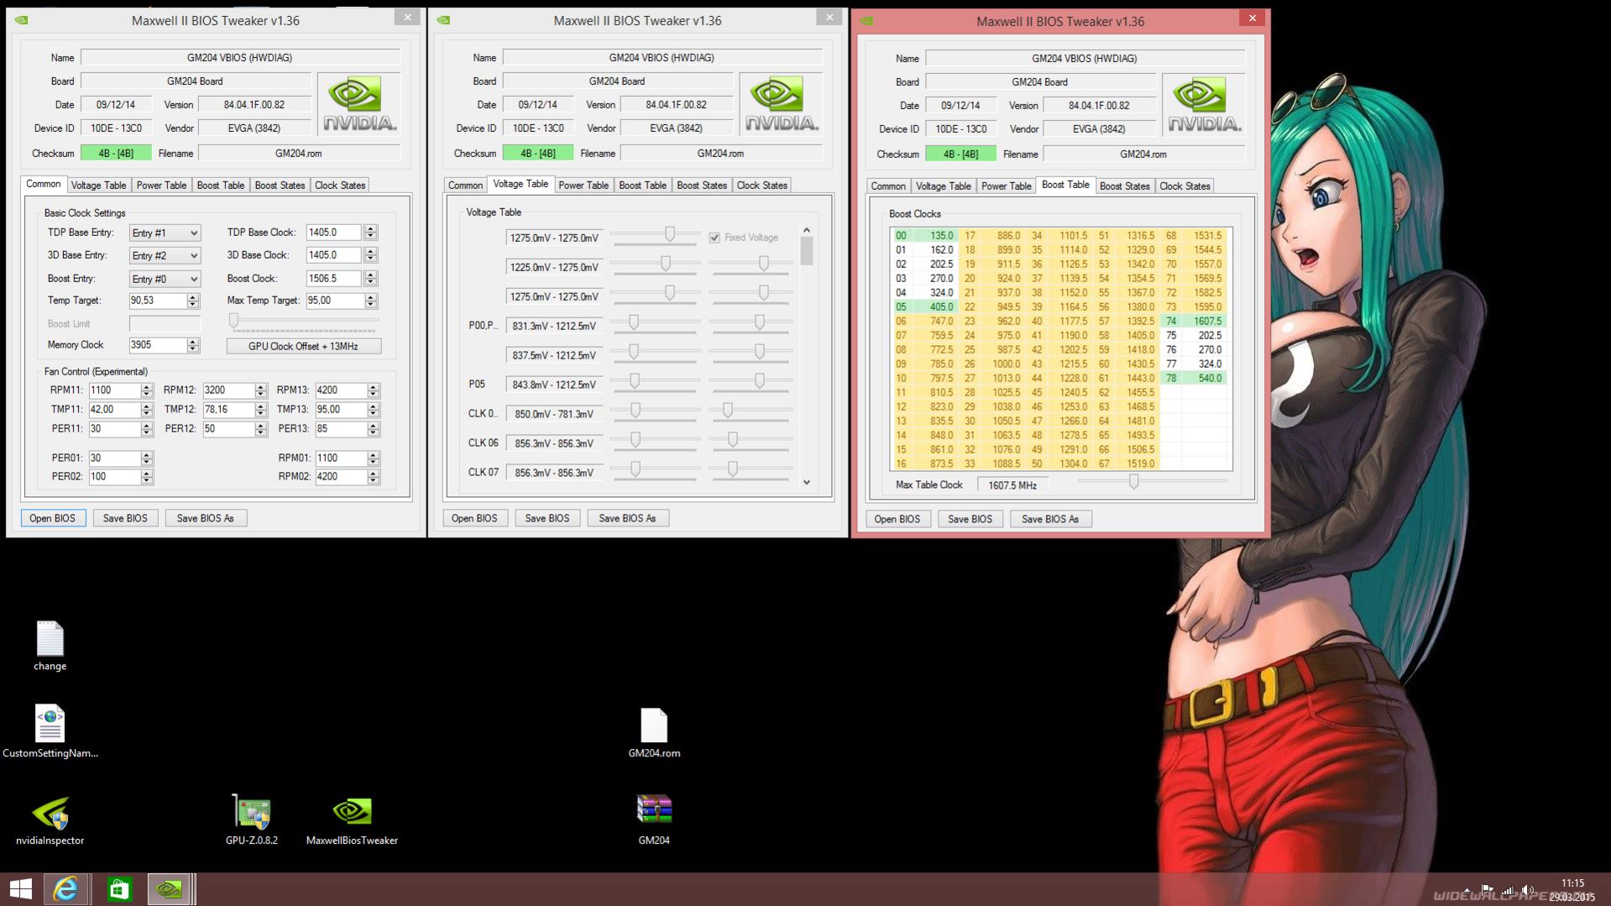Toggle the Fixed Voltage checkbox
Viewport: 1611px width, 906px height.
(714, 238)
